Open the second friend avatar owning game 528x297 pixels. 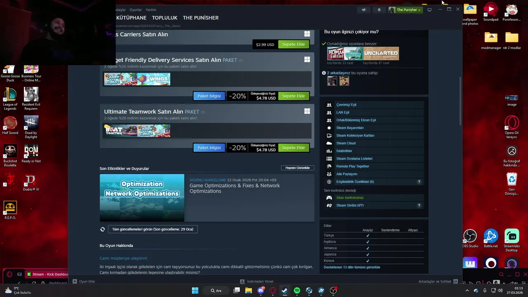(x=344, y=81)
